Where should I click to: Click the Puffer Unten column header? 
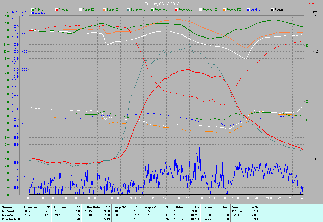point(92,207)
